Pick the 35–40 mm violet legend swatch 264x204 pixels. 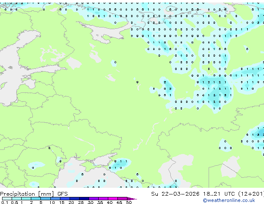click(x=103, y=199)
